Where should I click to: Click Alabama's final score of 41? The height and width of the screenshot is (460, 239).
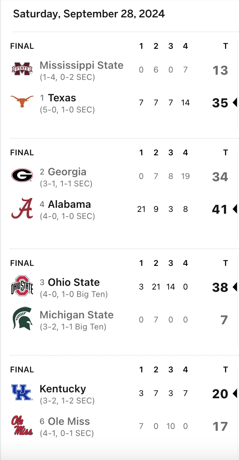coord(220,209)
